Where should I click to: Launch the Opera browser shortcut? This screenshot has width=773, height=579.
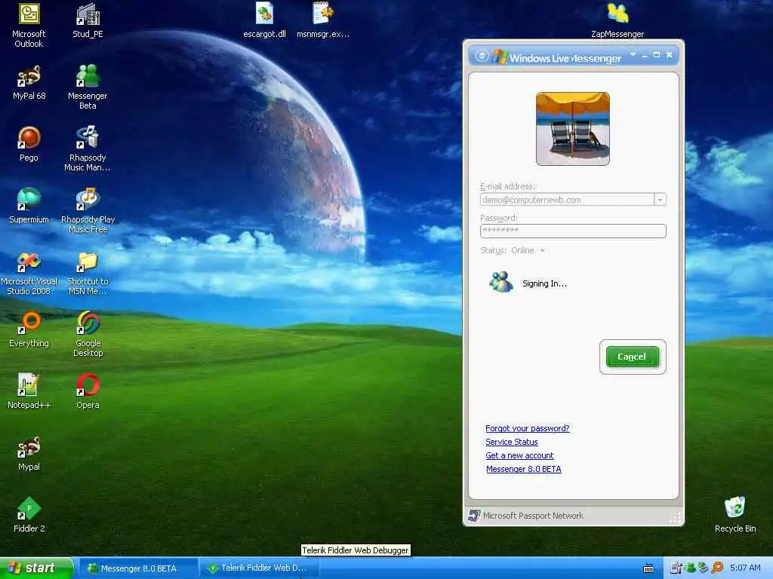point(88,391)
